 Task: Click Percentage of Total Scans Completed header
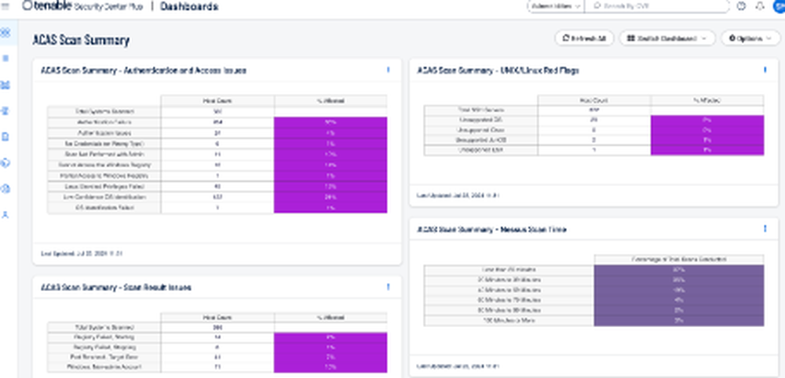tap(679, 260)
